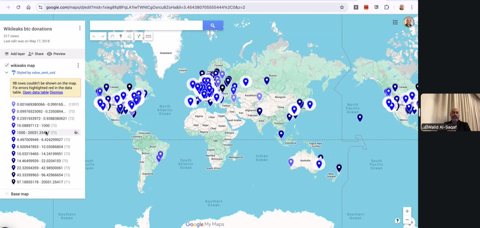Screen dimensions: 480x228
Task: Collapse the wikileaks map layer legend chevron
Action: coord(6,73)
